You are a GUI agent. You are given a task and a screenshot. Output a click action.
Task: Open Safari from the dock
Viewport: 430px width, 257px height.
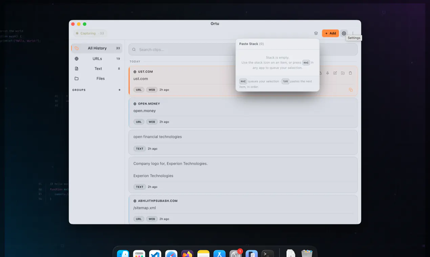(x=171, y=254)
